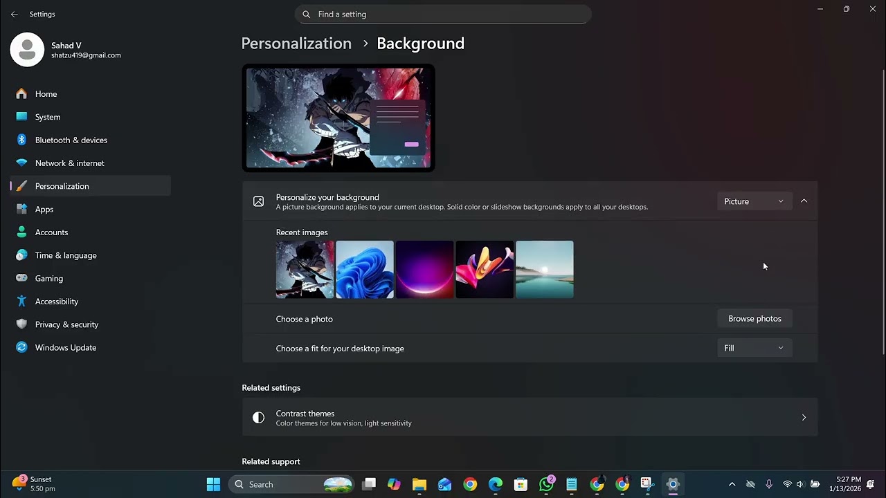
Task: Click the 'Choose a photo' label
Action: [x=305, y=319]
